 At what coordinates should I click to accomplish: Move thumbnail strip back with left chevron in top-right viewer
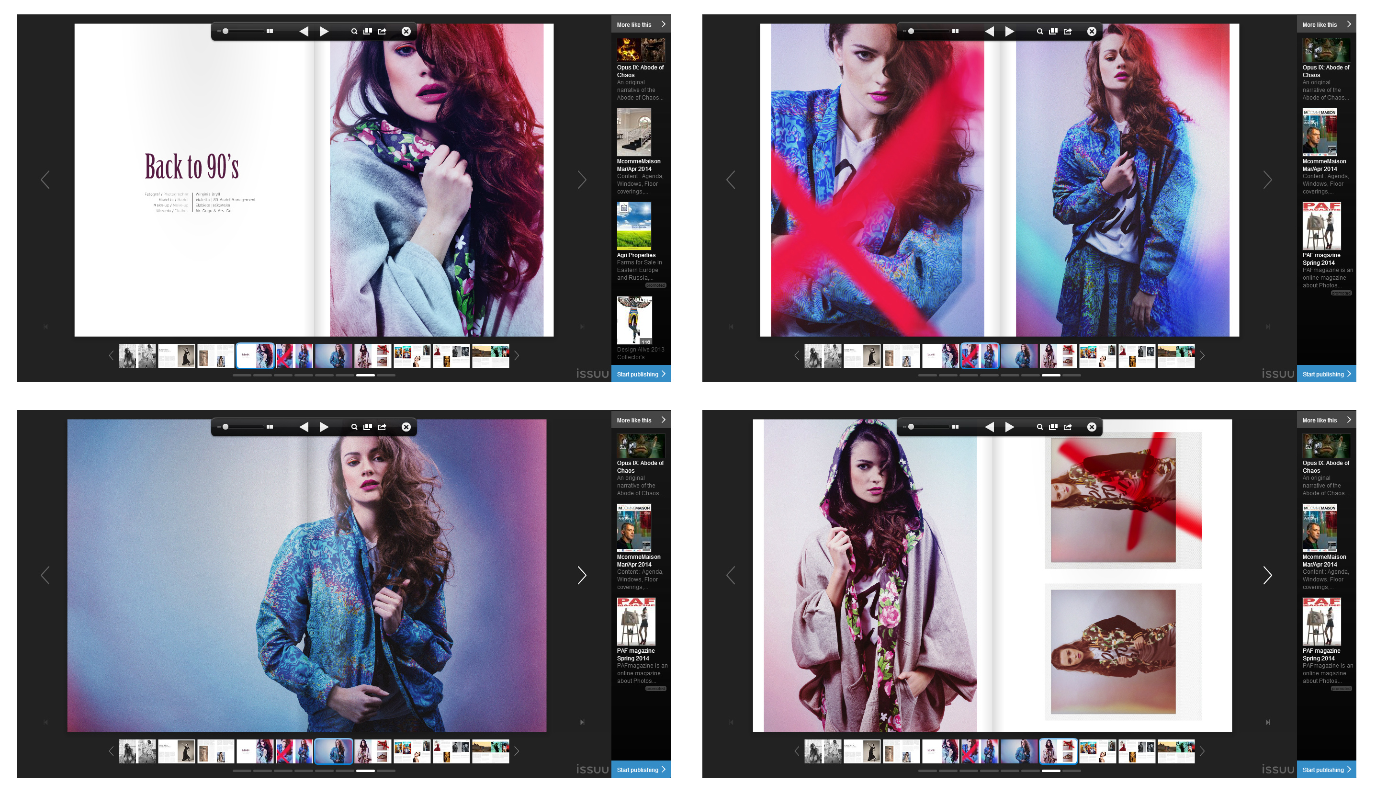[x=796, y=355]
